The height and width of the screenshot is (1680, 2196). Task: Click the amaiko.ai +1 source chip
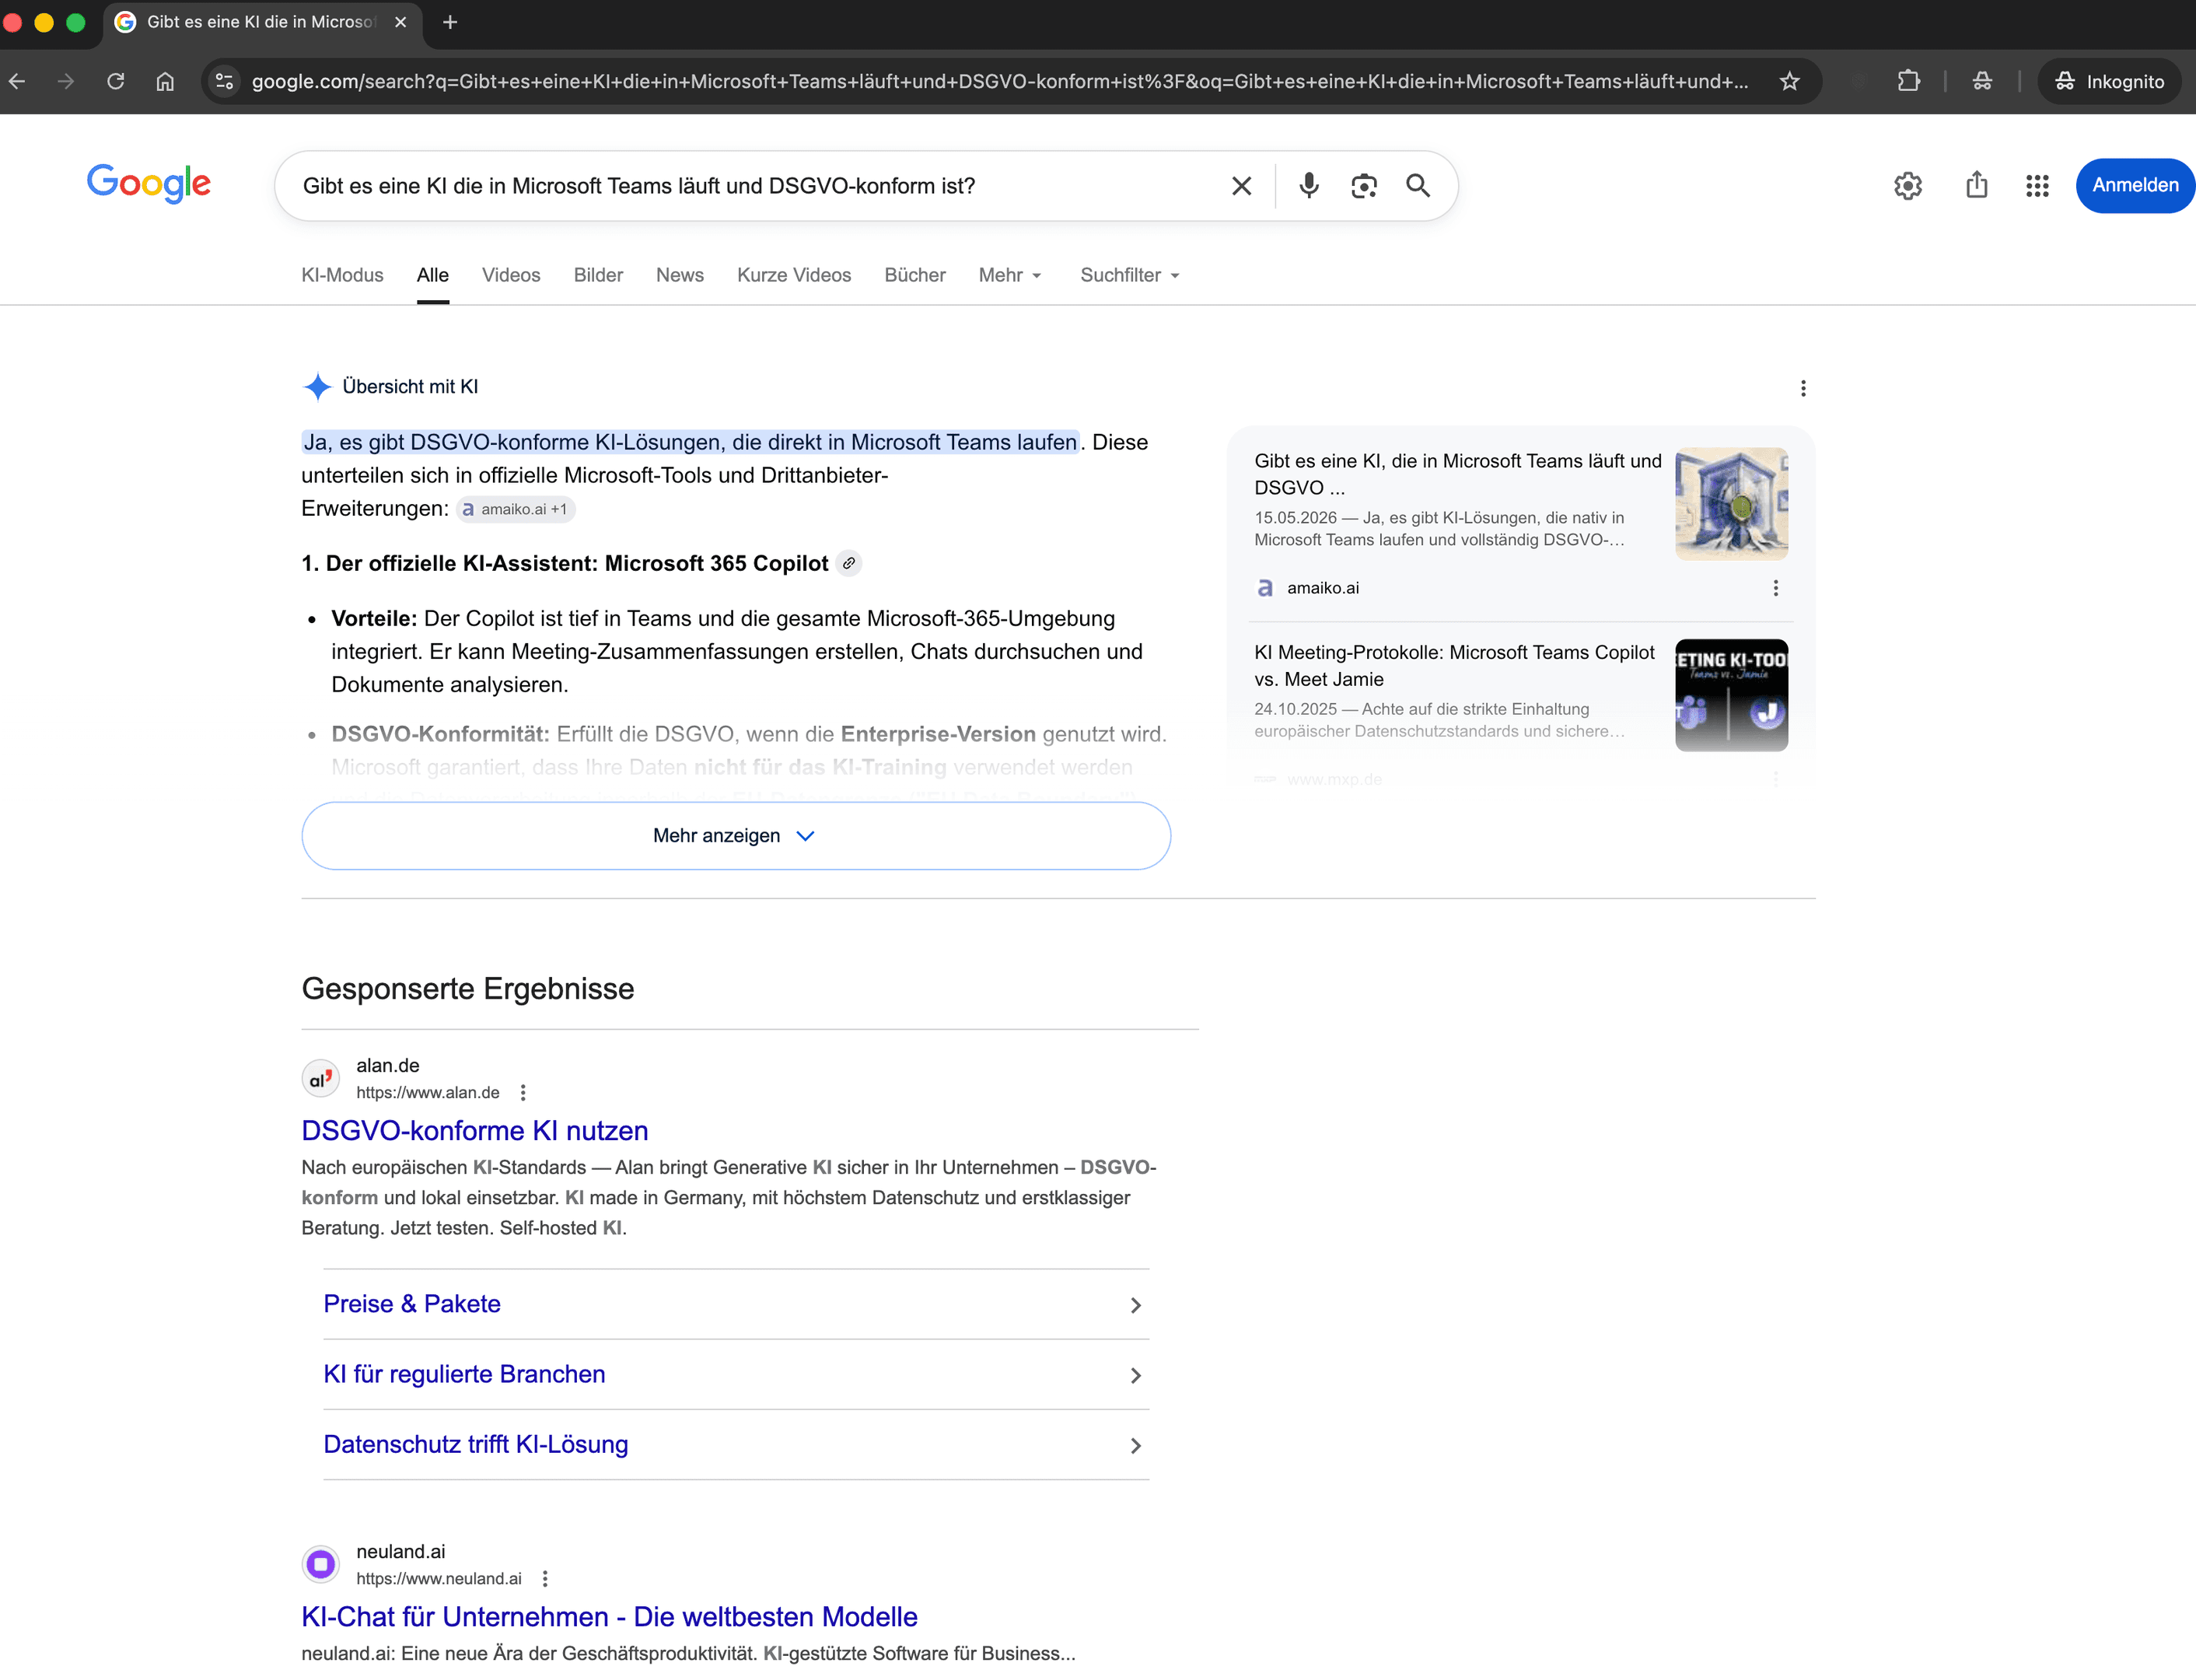[516, 509]
